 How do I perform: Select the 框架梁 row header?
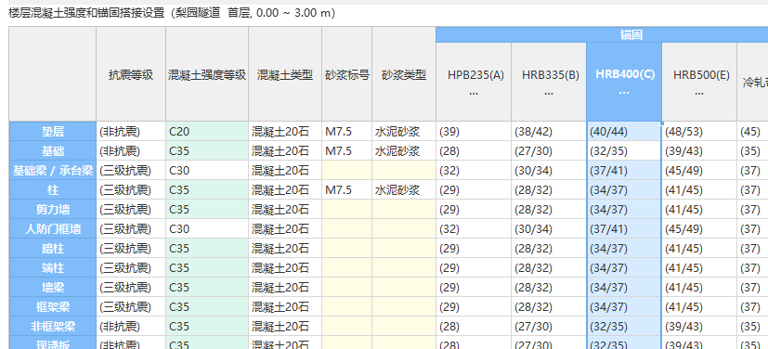click(x=52, y=307)
